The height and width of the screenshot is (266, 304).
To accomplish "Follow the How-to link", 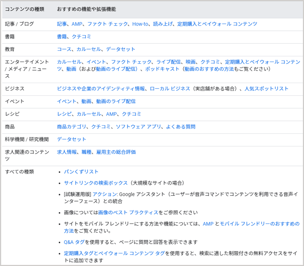I will tap(140, 24).
